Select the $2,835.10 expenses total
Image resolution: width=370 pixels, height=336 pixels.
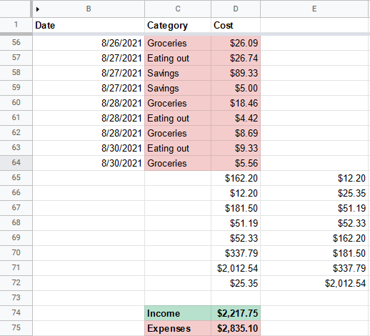click(236, 328)
